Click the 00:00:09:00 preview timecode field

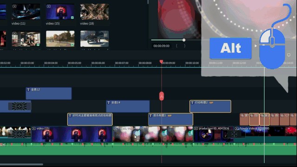pyautogui.click(x=161, y=46)
